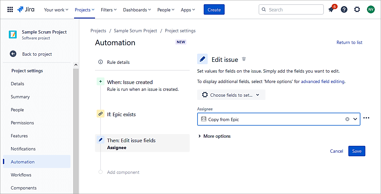Click the Search input field

294,10
